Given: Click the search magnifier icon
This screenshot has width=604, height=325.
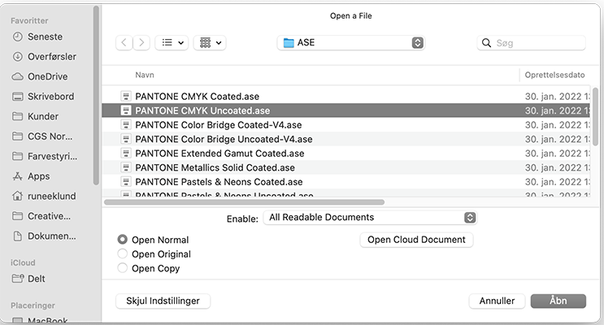Looking at the screenshot, I should coord(486,43).
